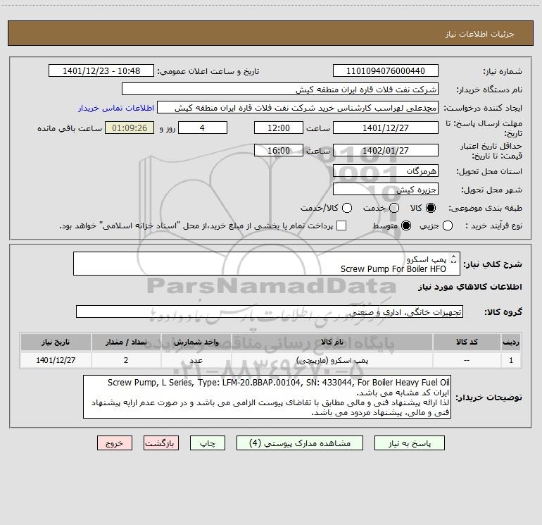Viewport: 542px width, 525px height.
Task: Click the چاپ print button
Action: [x=208, y=443]
